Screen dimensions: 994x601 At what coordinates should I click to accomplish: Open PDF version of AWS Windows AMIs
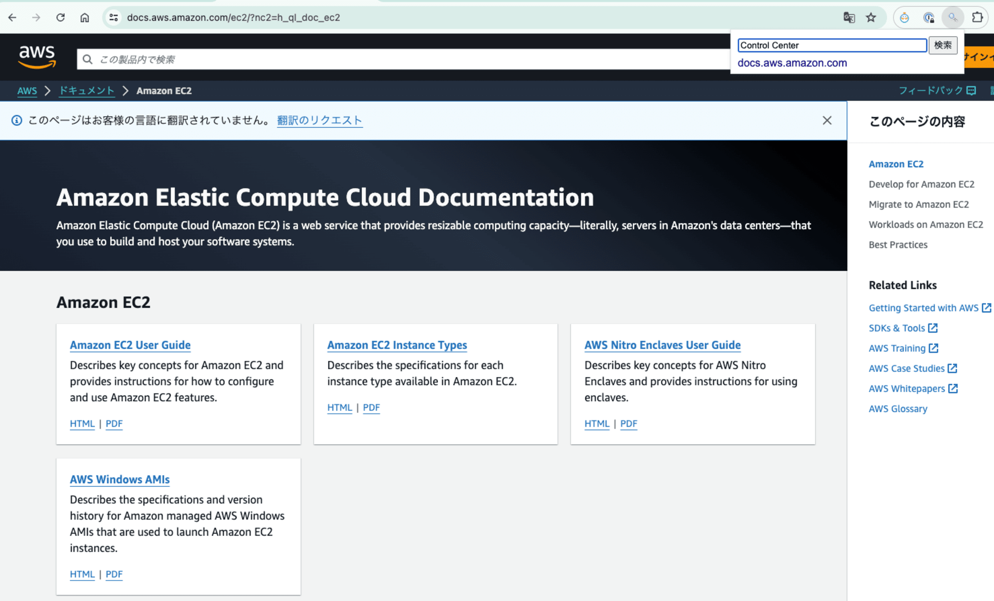pyautogui.click(x=114, y=574)
